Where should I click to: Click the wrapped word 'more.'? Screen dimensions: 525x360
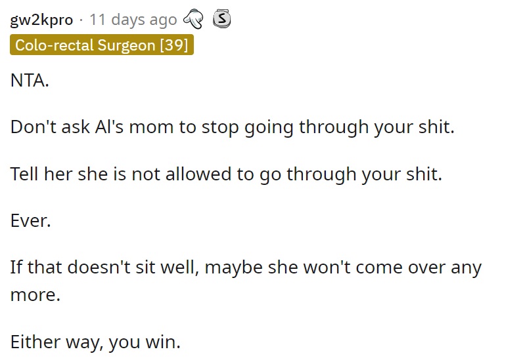click(35, 295)
